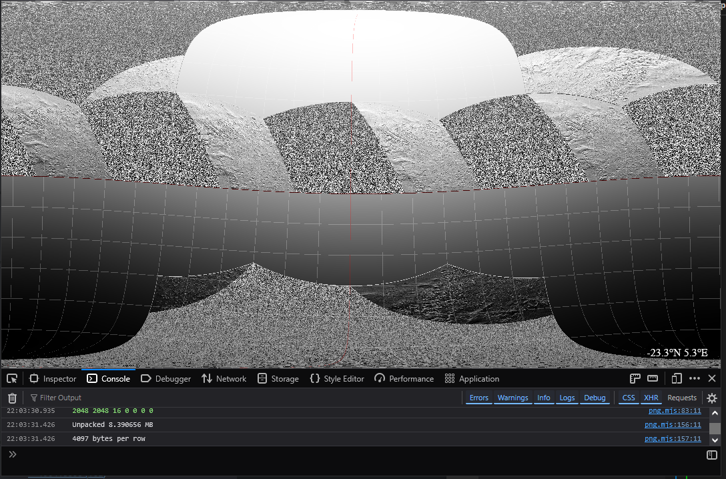Toggle the Warnings filter
Screen dimensions: 726x479
coord(512,398)
